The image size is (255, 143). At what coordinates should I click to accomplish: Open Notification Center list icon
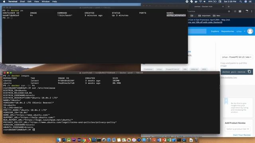coord(250,2)
